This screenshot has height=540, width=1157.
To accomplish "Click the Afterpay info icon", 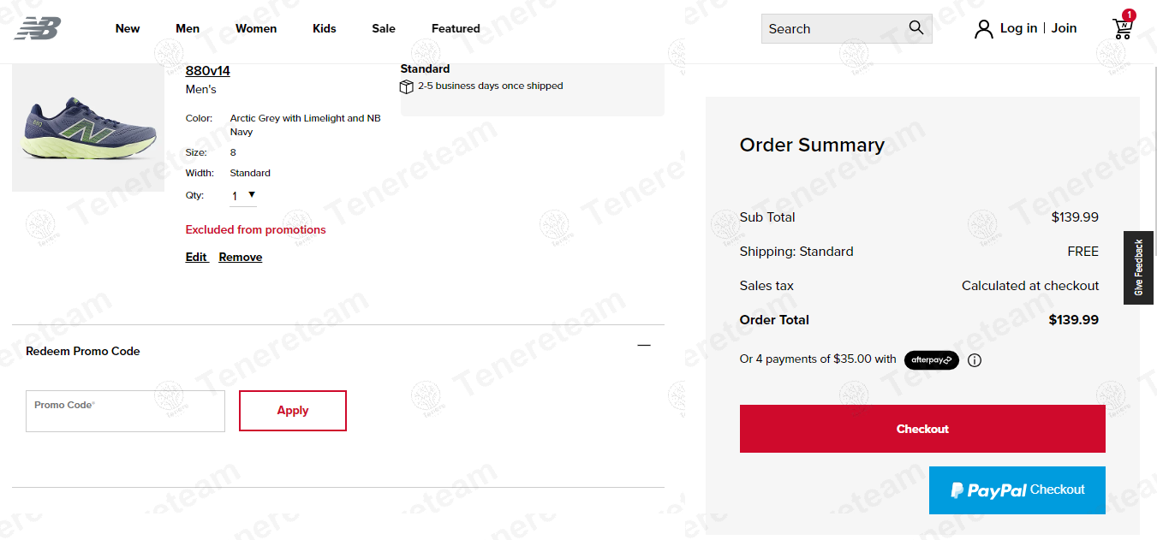I will coord(975,360).
